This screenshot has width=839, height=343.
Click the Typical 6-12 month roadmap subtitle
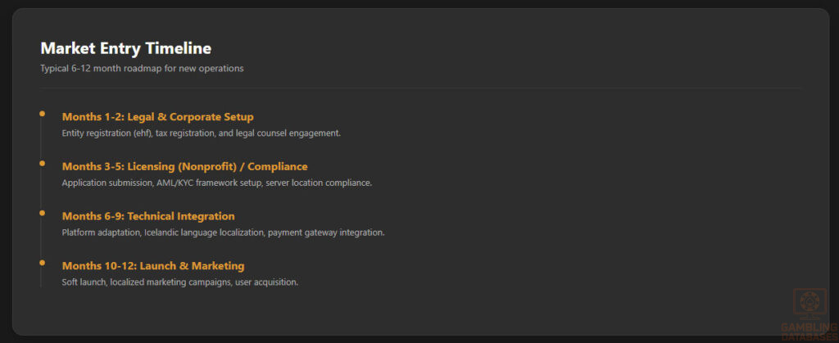[142, 69]
